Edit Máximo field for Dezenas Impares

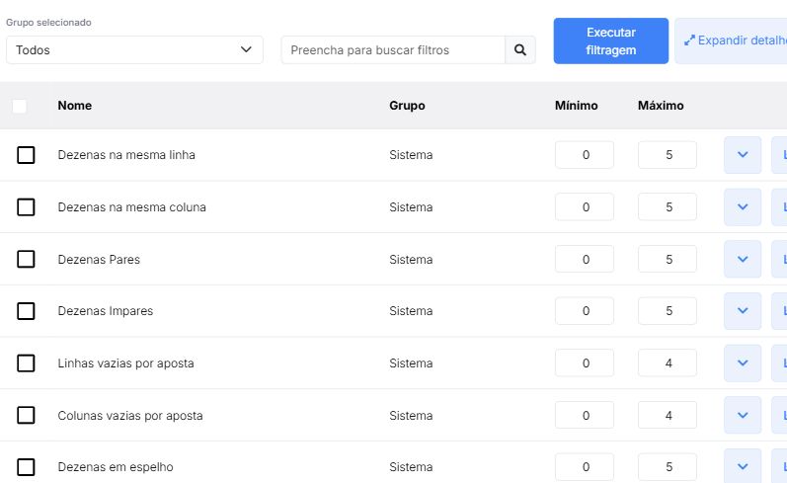coord(668,311)
